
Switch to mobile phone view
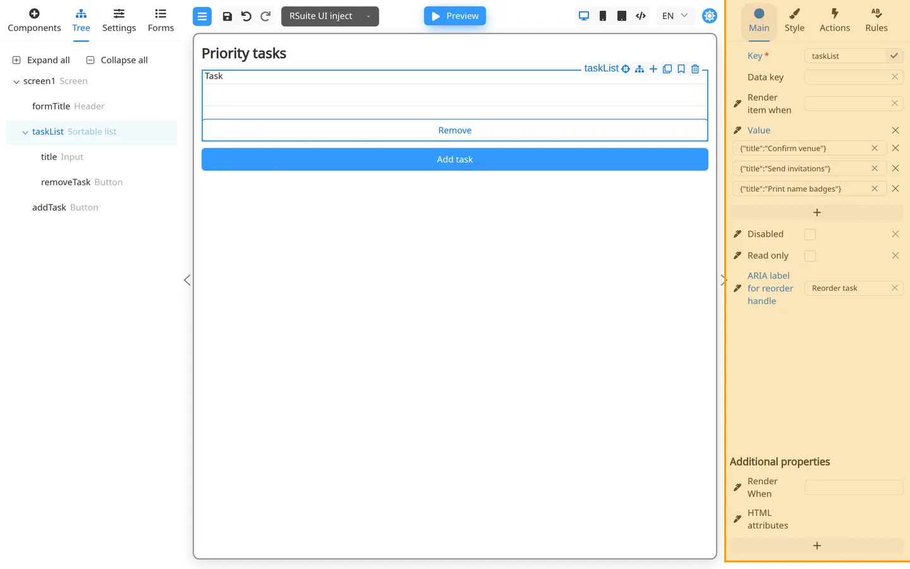point(603,16)
